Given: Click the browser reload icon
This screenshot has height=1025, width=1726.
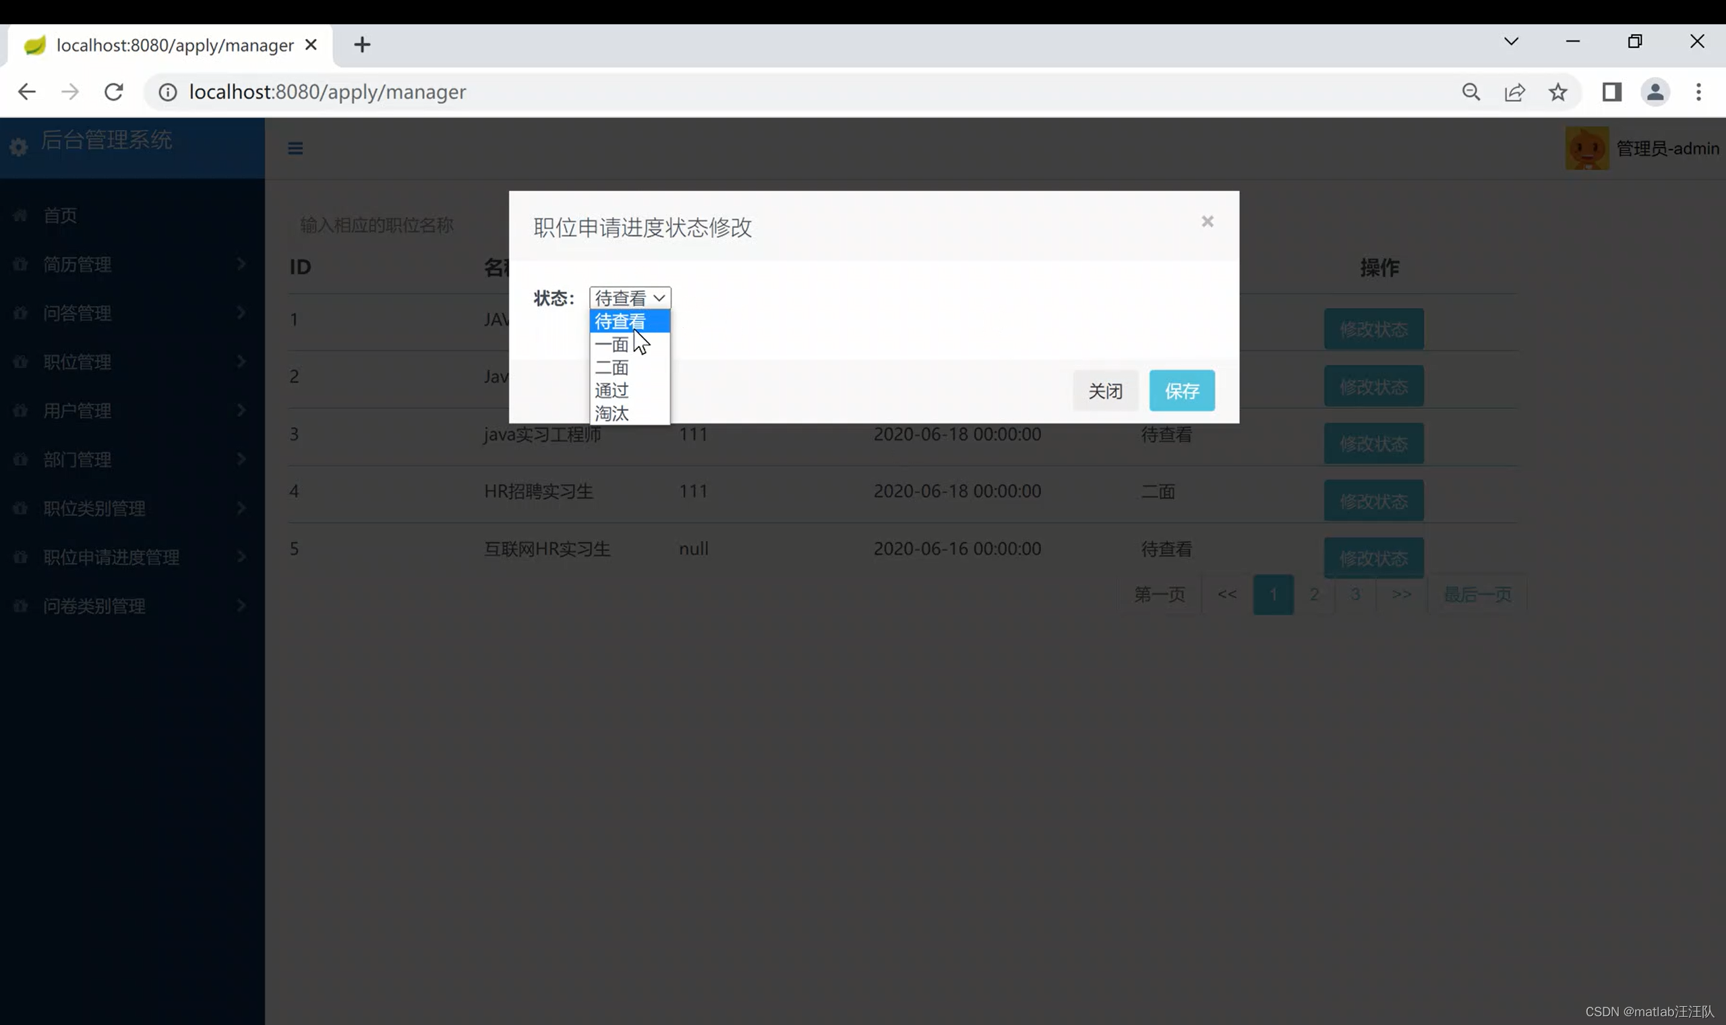Looking at the screenshot, I should coord(114,92).
